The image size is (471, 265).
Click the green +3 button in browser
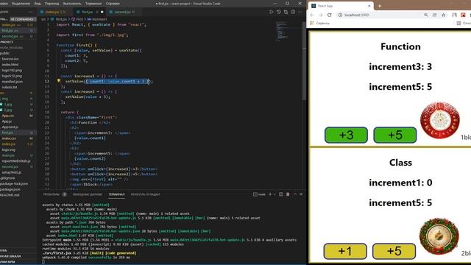pyautogui.click(x=346, y=135)
